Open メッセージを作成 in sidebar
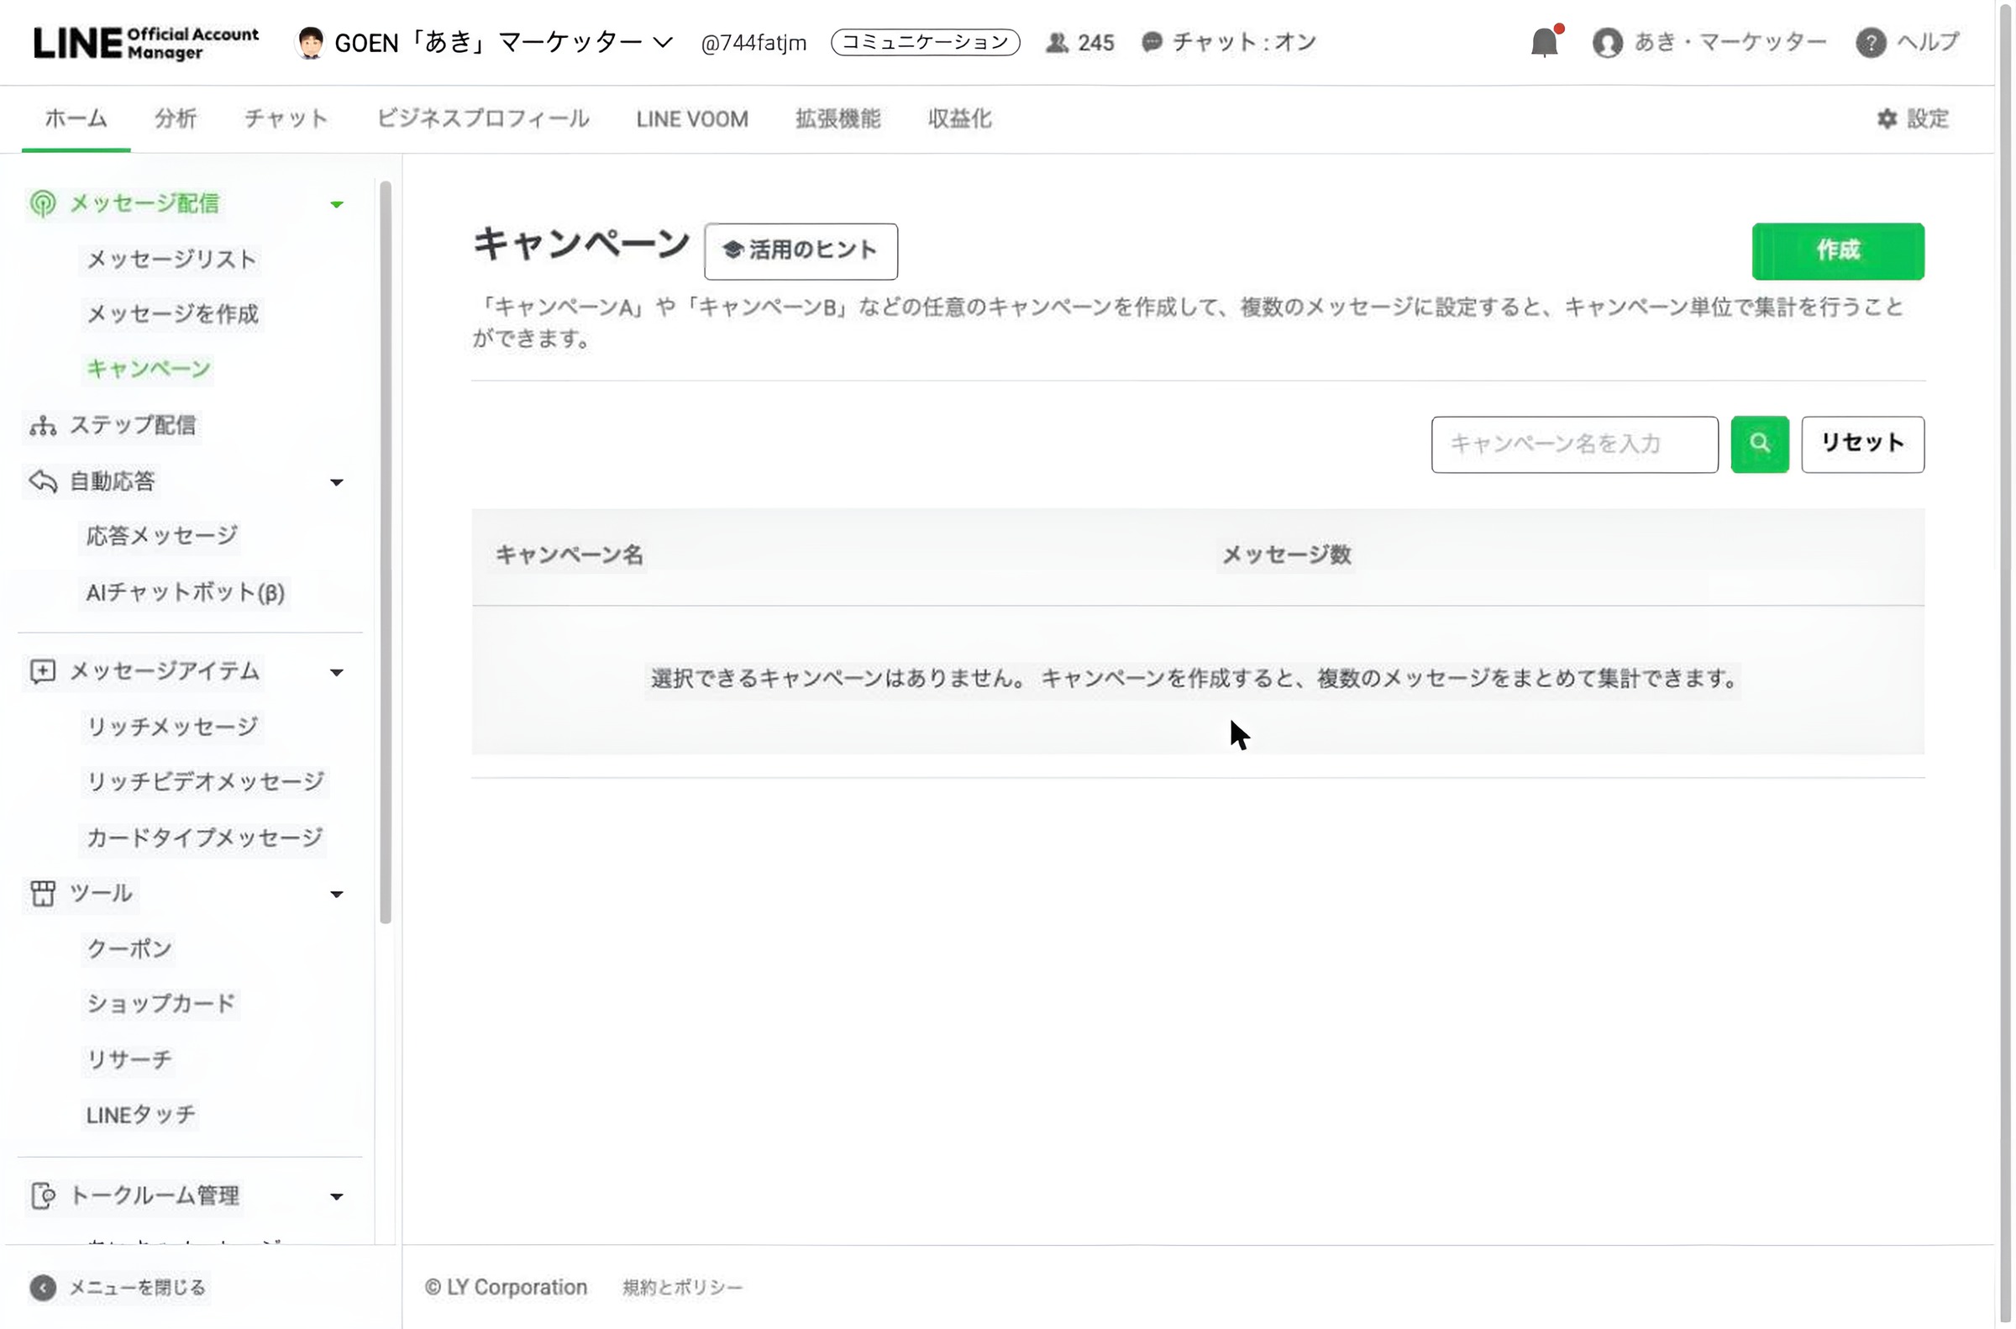The width and height of the screenshot is (2016, 1329). (x=172, y=314)
